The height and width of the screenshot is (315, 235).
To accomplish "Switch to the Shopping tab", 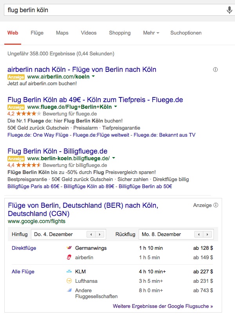I will pyautogui.click(x=120, y=33).
